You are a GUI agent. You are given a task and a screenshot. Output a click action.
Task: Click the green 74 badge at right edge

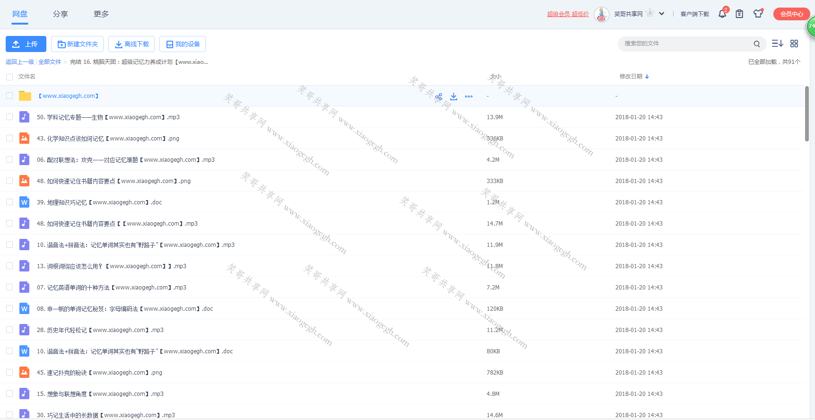click(811, 26)
